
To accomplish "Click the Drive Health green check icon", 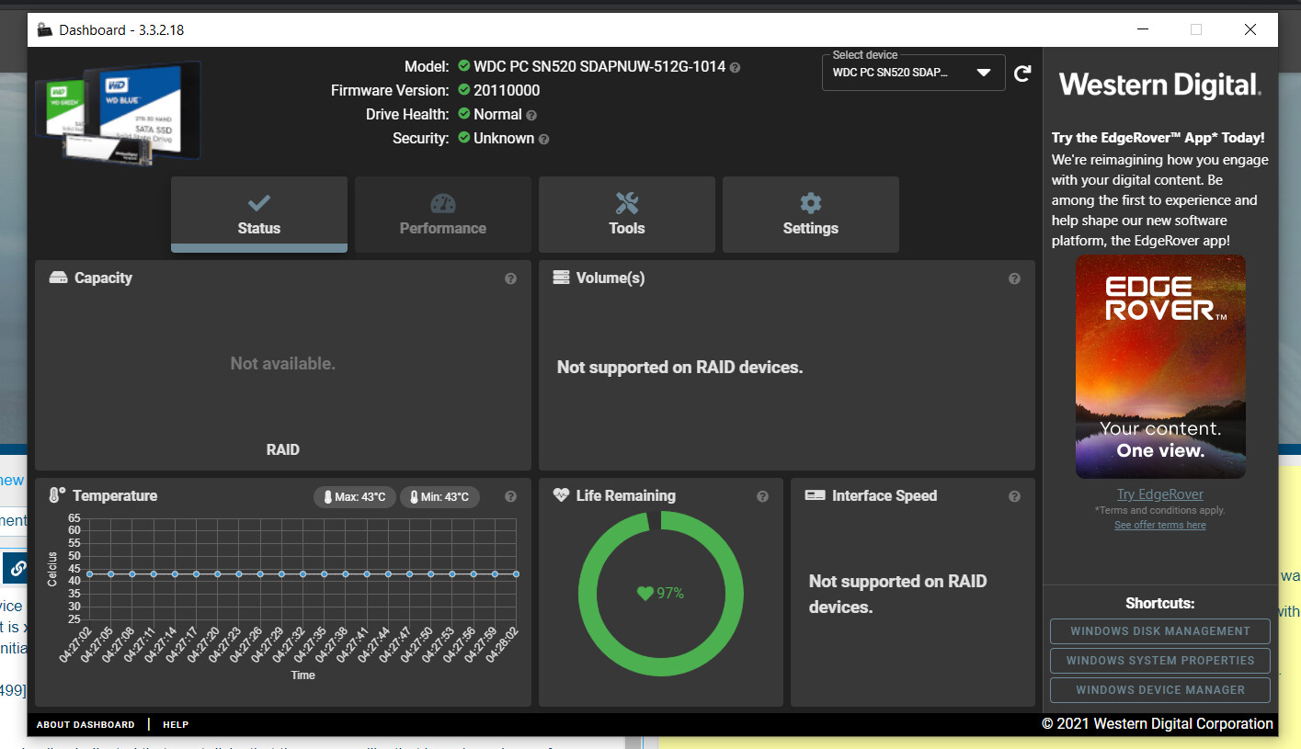I will pyautogui.click(x=464, y=114).
